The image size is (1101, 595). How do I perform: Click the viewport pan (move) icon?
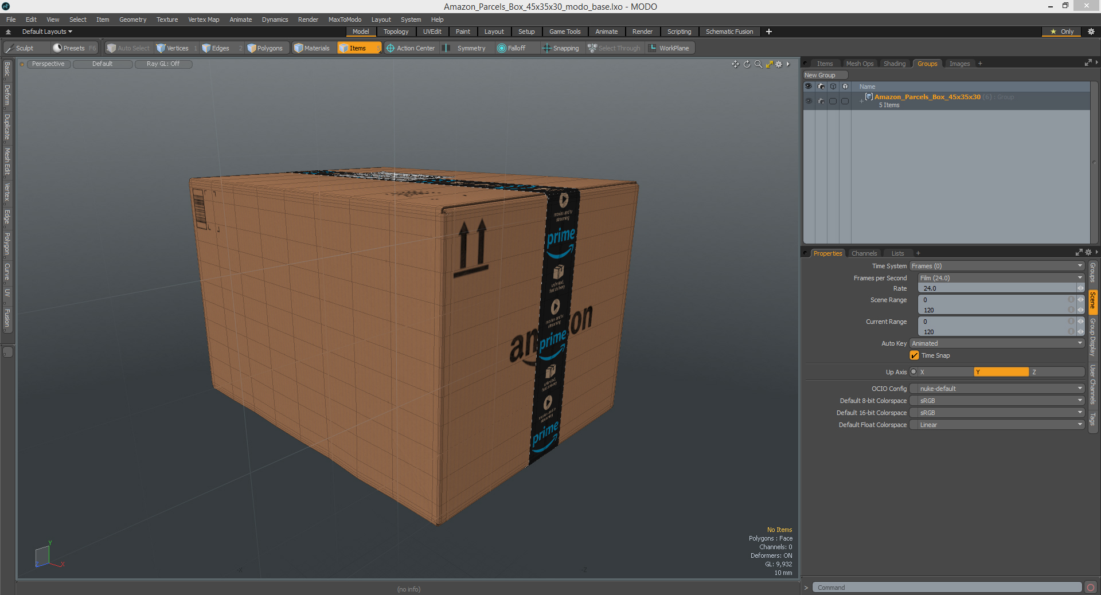[735, 64]
